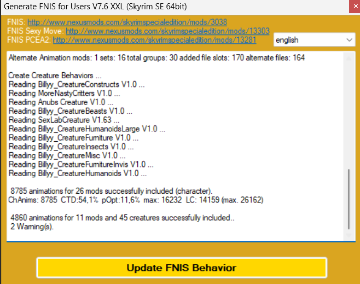Image resolution: width=360 pixels, height=284 pixels.
Task: Click 'Reading Billyy_CreatureHumanoids V1.0' line
Action: tap(77, 173)
